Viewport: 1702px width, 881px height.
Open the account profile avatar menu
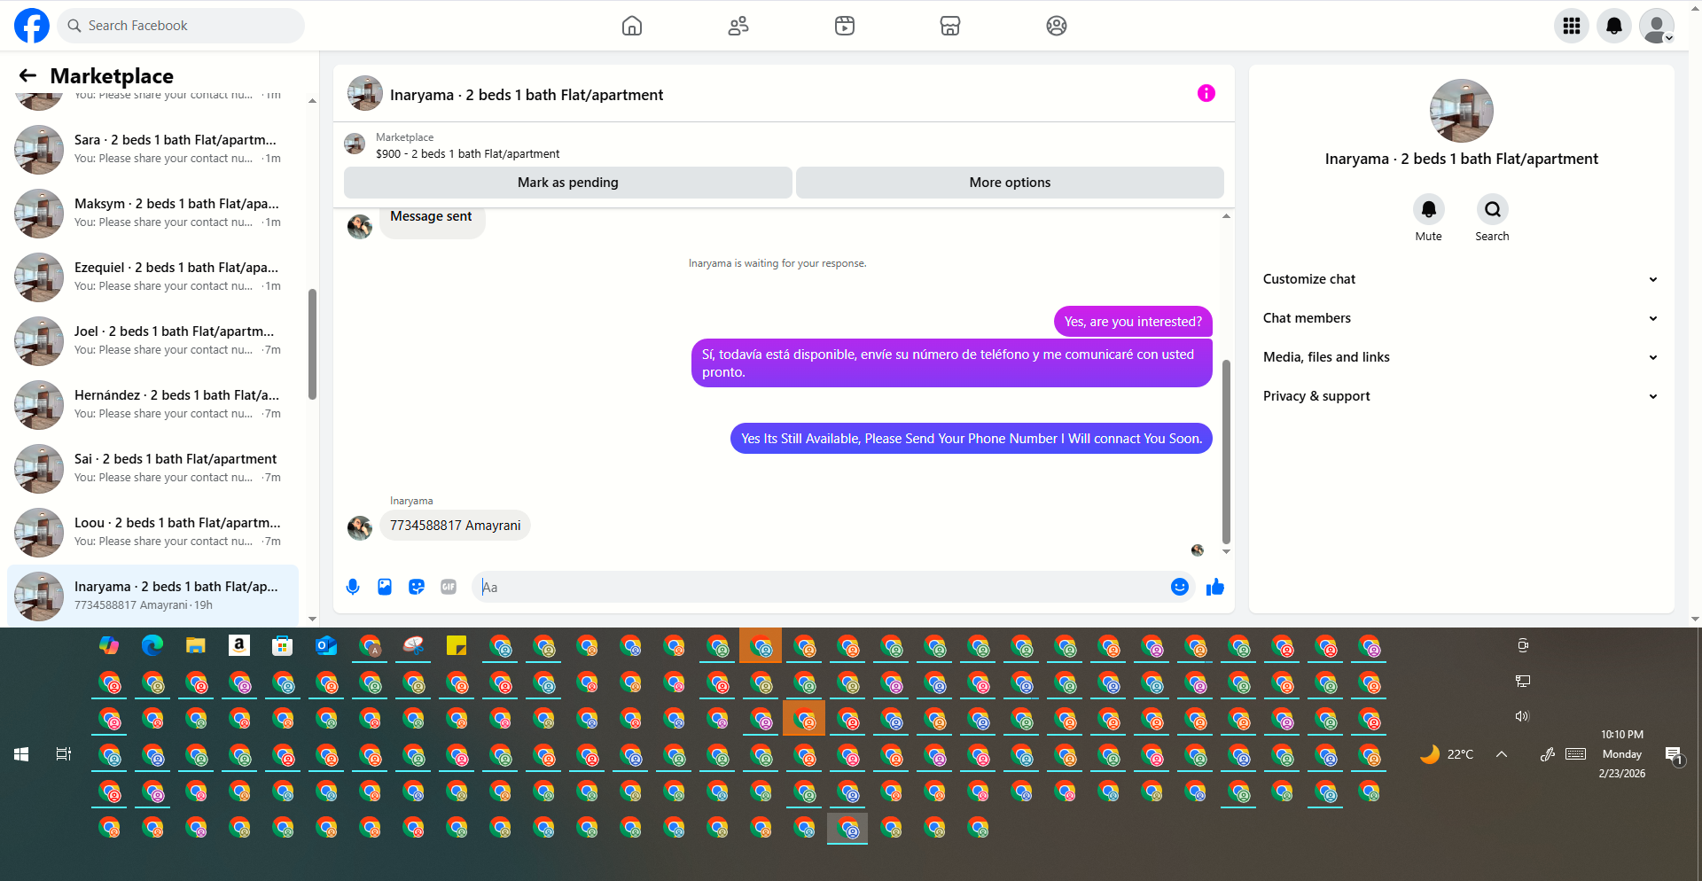pyautogui.click(x=1657, y=26)
